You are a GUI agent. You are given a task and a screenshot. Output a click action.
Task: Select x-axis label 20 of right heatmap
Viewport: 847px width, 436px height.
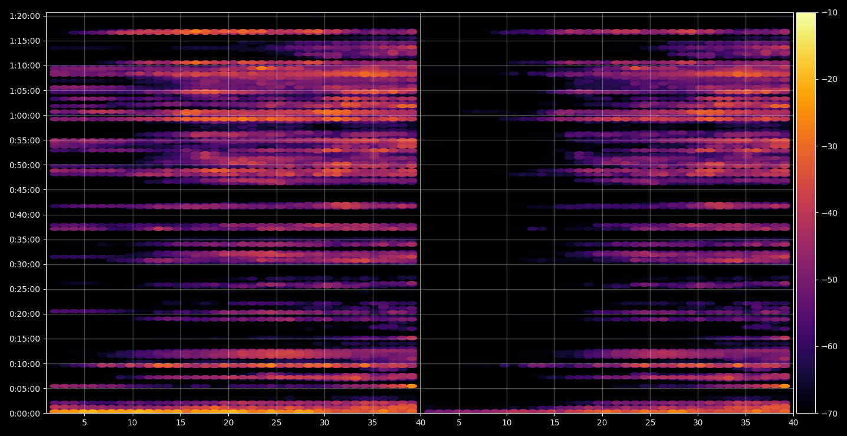pos(602,422)
